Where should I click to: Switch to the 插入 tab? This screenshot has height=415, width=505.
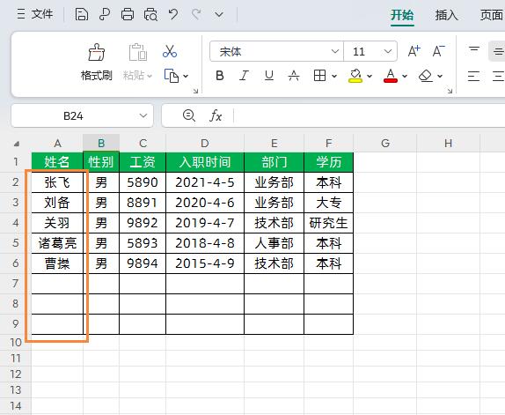[446, 15]
